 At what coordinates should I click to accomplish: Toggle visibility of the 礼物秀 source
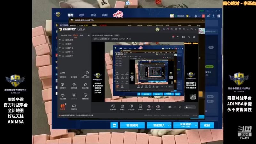60,40
